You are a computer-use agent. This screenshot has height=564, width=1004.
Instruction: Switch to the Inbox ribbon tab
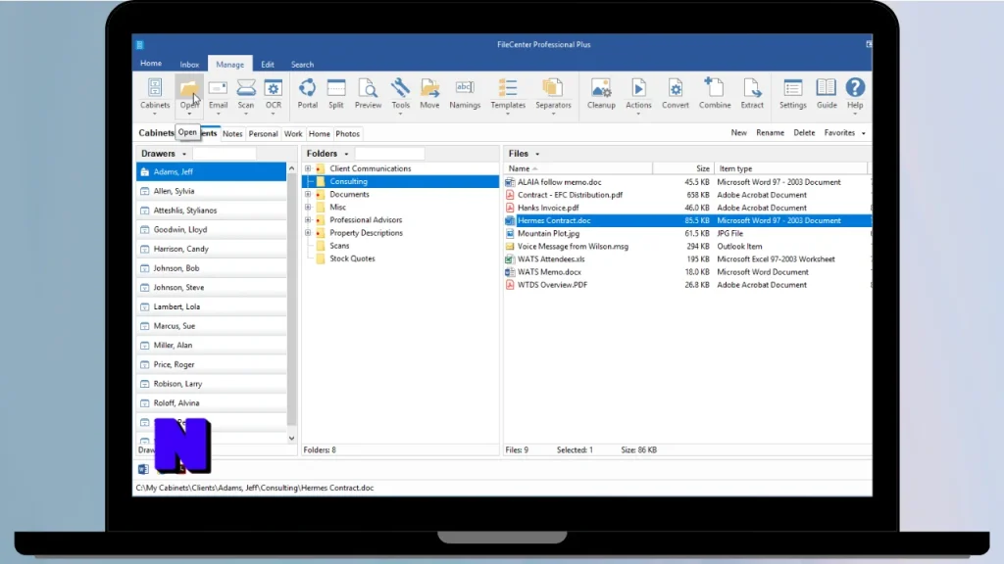pos(189,65)
